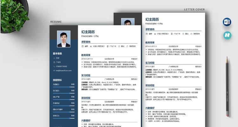Click the envelope icon beside the email address
Image resolution: width=238 pixels, height=127 pixels.
coord(54,70)
